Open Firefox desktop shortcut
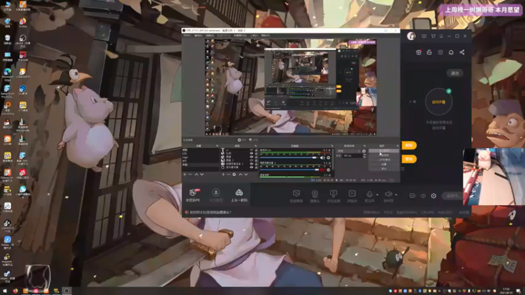This screenshot has height=295, width=525. point(22,22)
